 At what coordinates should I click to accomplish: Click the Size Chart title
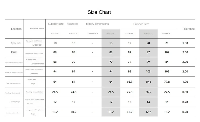tap(99, 12)
